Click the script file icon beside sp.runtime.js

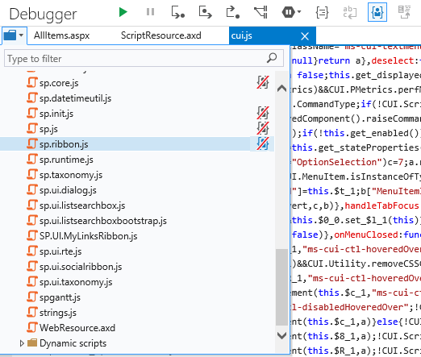point(31,159)
